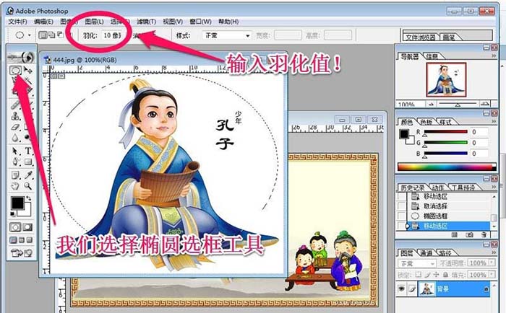This screenshot has height=313, width=506.
Task: Switch to the 色板 swatches tab
Action: tap(426, 122)
